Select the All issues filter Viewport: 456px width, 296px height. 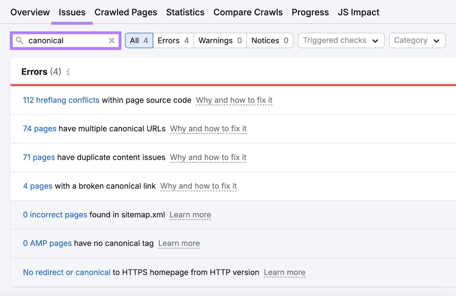139,40
